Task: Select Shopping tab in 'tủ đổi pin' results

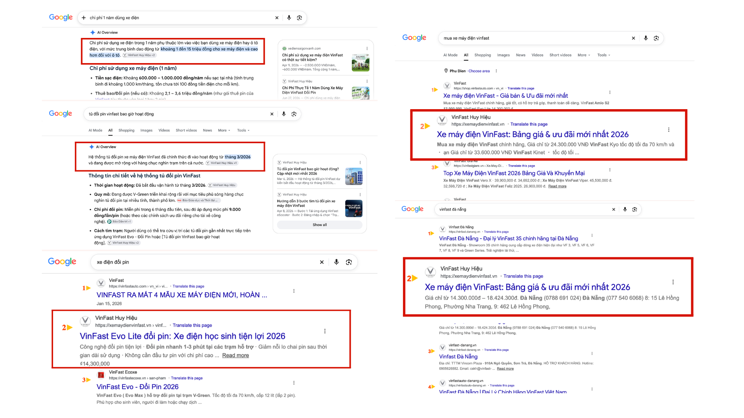Action: click(126, 130)
